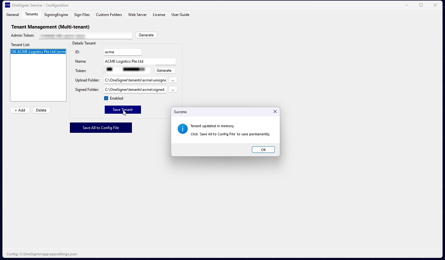The image size is (445, 260).
Task: Toggle the Enabled checkbox for tenant
Action: (106, 98)
